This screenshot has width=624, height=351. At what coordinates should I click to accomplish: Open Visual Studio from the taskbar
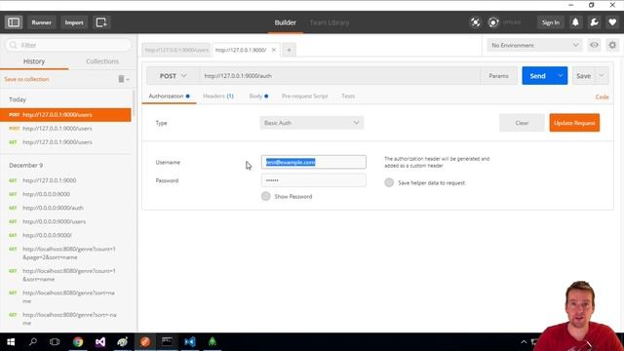(x=100, y=342)
